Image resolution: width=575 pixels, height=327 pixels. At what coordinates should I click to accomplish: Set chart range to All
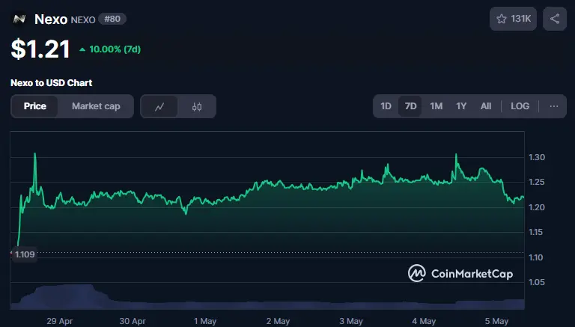(485, 106)
